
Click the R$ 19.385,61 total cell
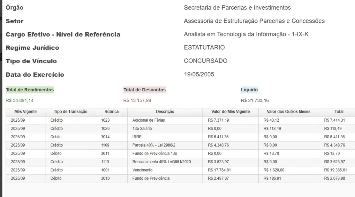(x=335, y=170)
